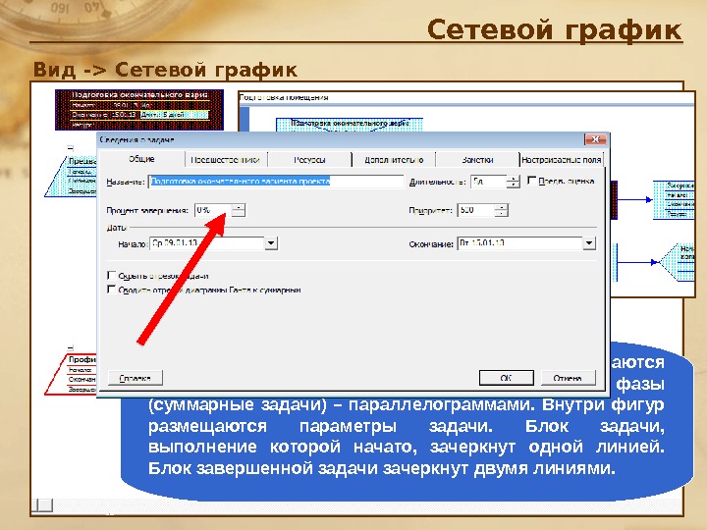The width and height of the screenshot is (707, 530).
Task: Click the Название task name field
Action: click(x=276, y=182)
